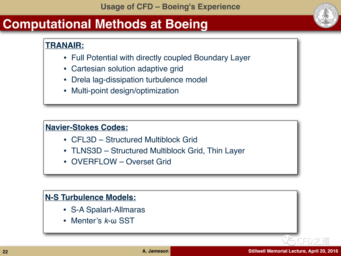Click "Menter's k-ω SST" bullet
This screenshot has width=341, height=256.
point(103,221)
